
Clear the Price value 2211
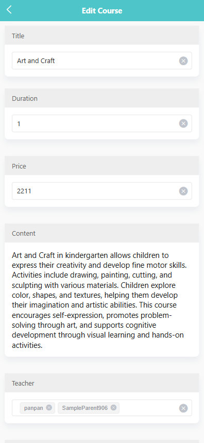[183, 191]
